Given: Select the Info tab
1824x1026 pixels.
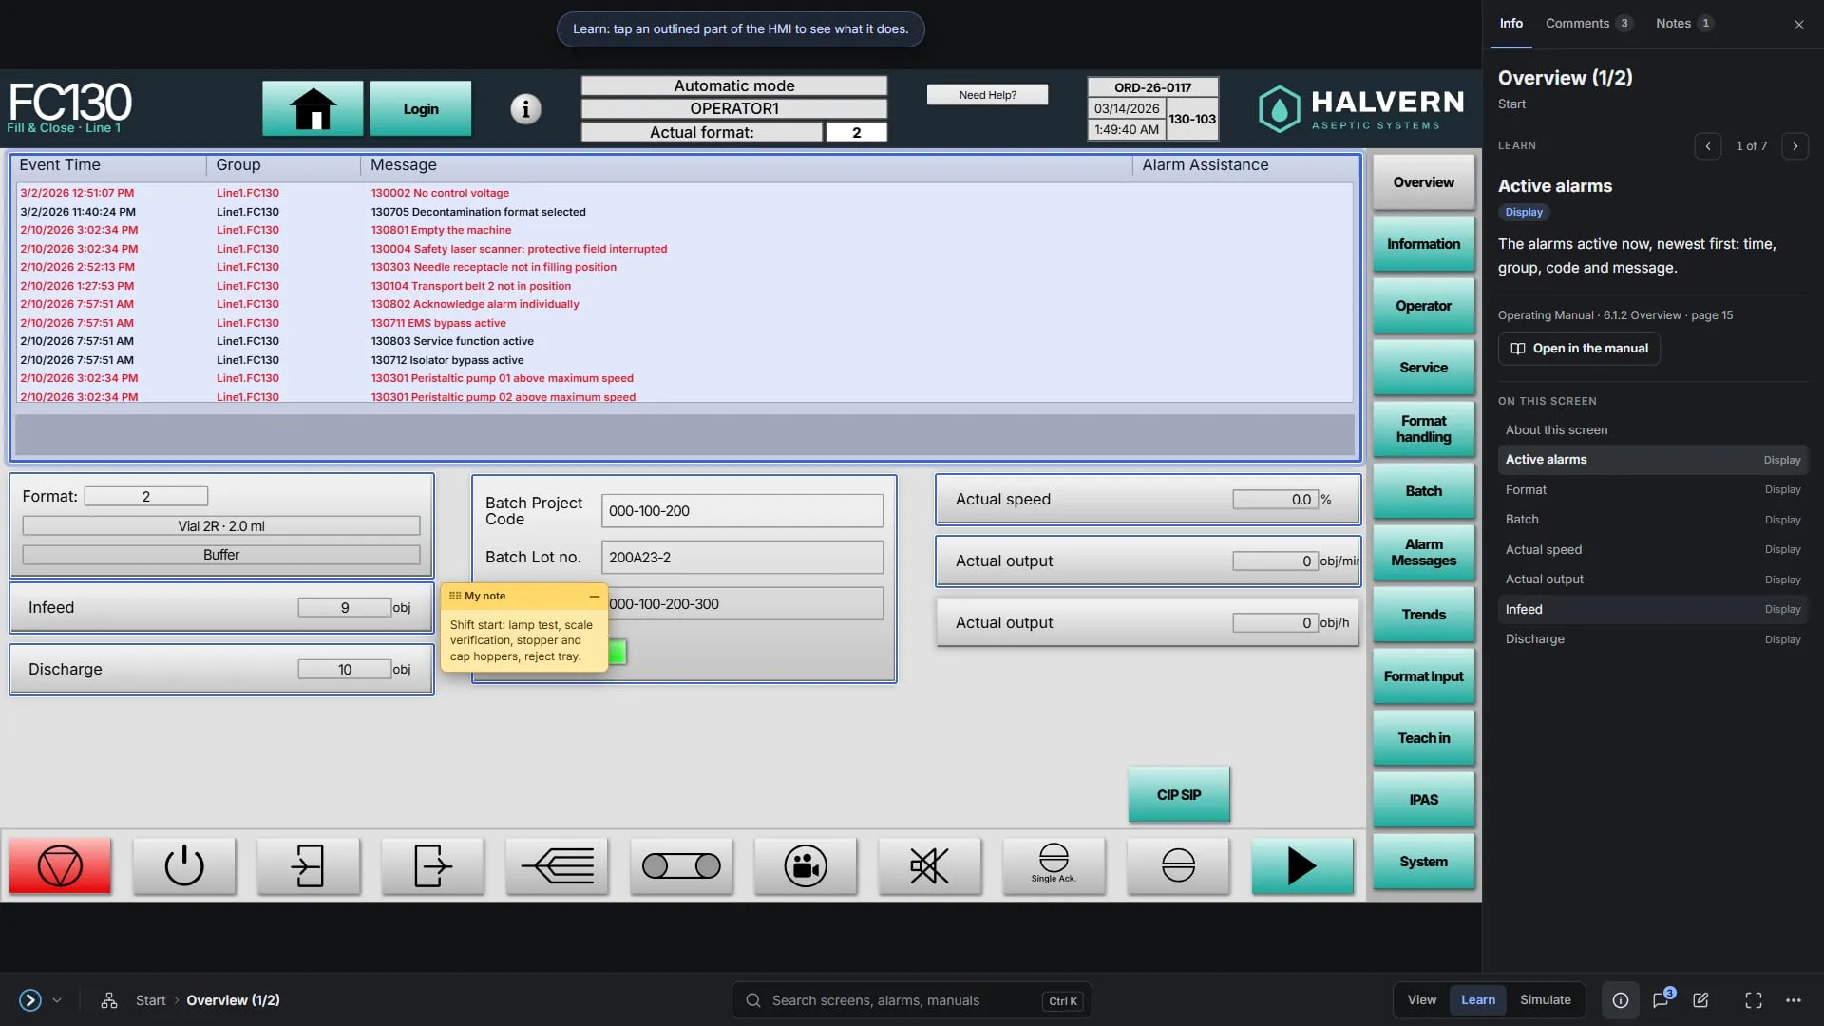Looking at the screenshot, I should [x=1511, y=23].
